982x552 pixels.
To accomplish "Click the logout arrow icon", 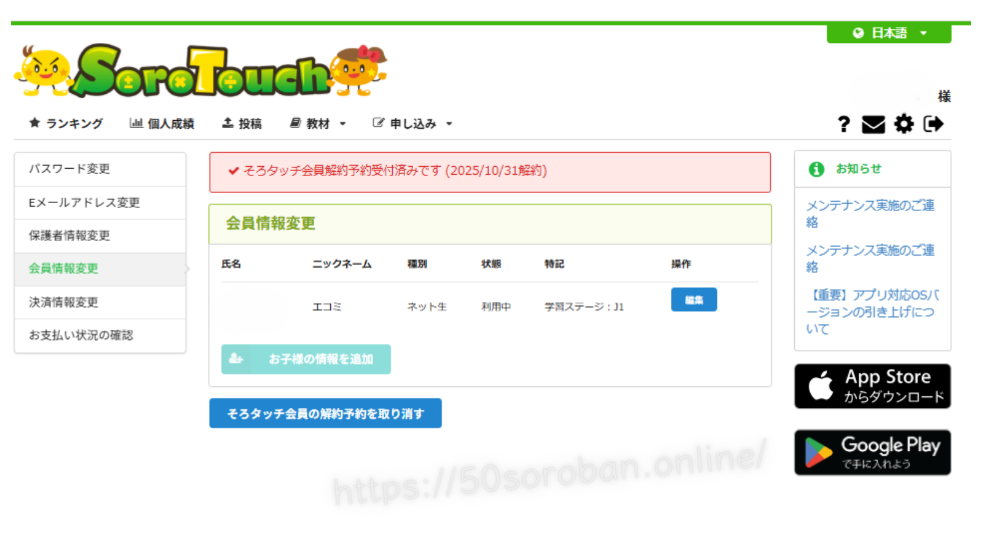I will (x=933, y=125).
